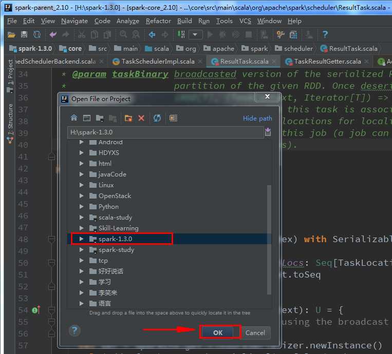Click the ResultTask.scala editor tab
This screenshot has width=392, height=354.
244,62
